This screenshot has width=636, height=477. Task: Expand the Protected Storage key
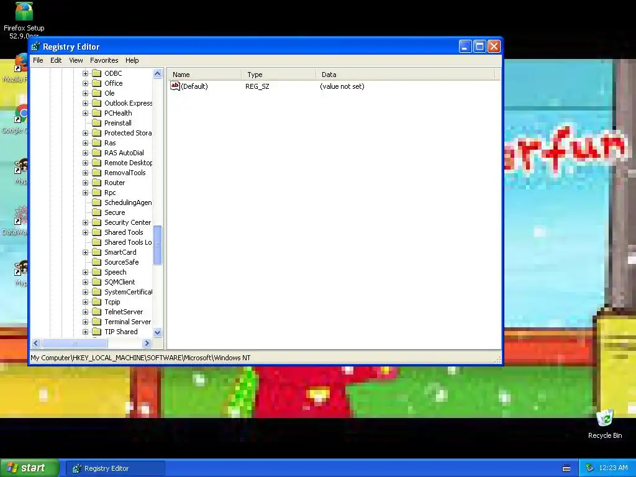[x=85, y=133]
